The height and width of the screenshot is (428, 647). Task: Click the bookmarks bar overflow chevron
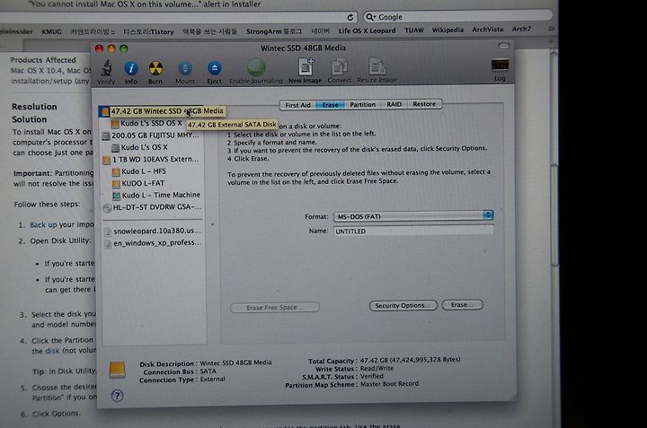[x=551, y=29]
